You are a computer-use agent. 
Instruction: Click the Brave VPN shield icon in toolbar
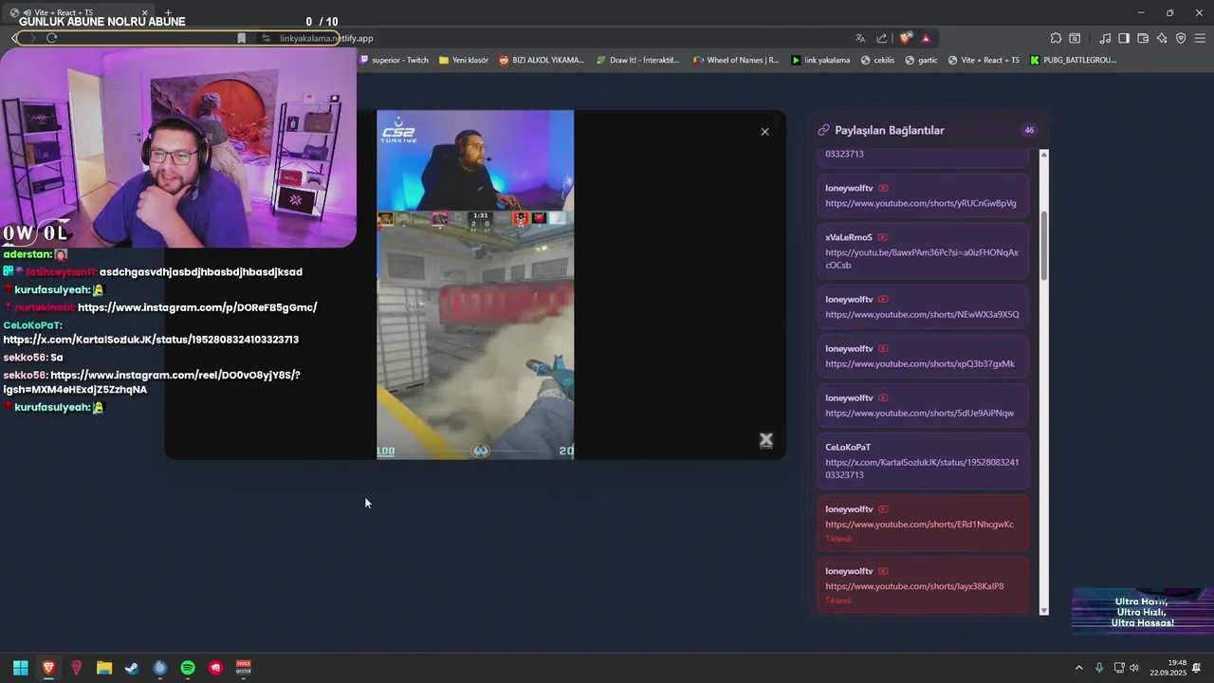pos(1181,38)
